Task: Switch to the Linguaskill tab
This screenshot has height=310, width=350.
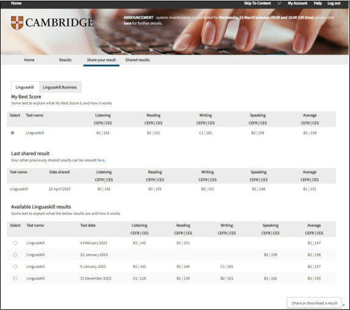Action: coord(25,87)
